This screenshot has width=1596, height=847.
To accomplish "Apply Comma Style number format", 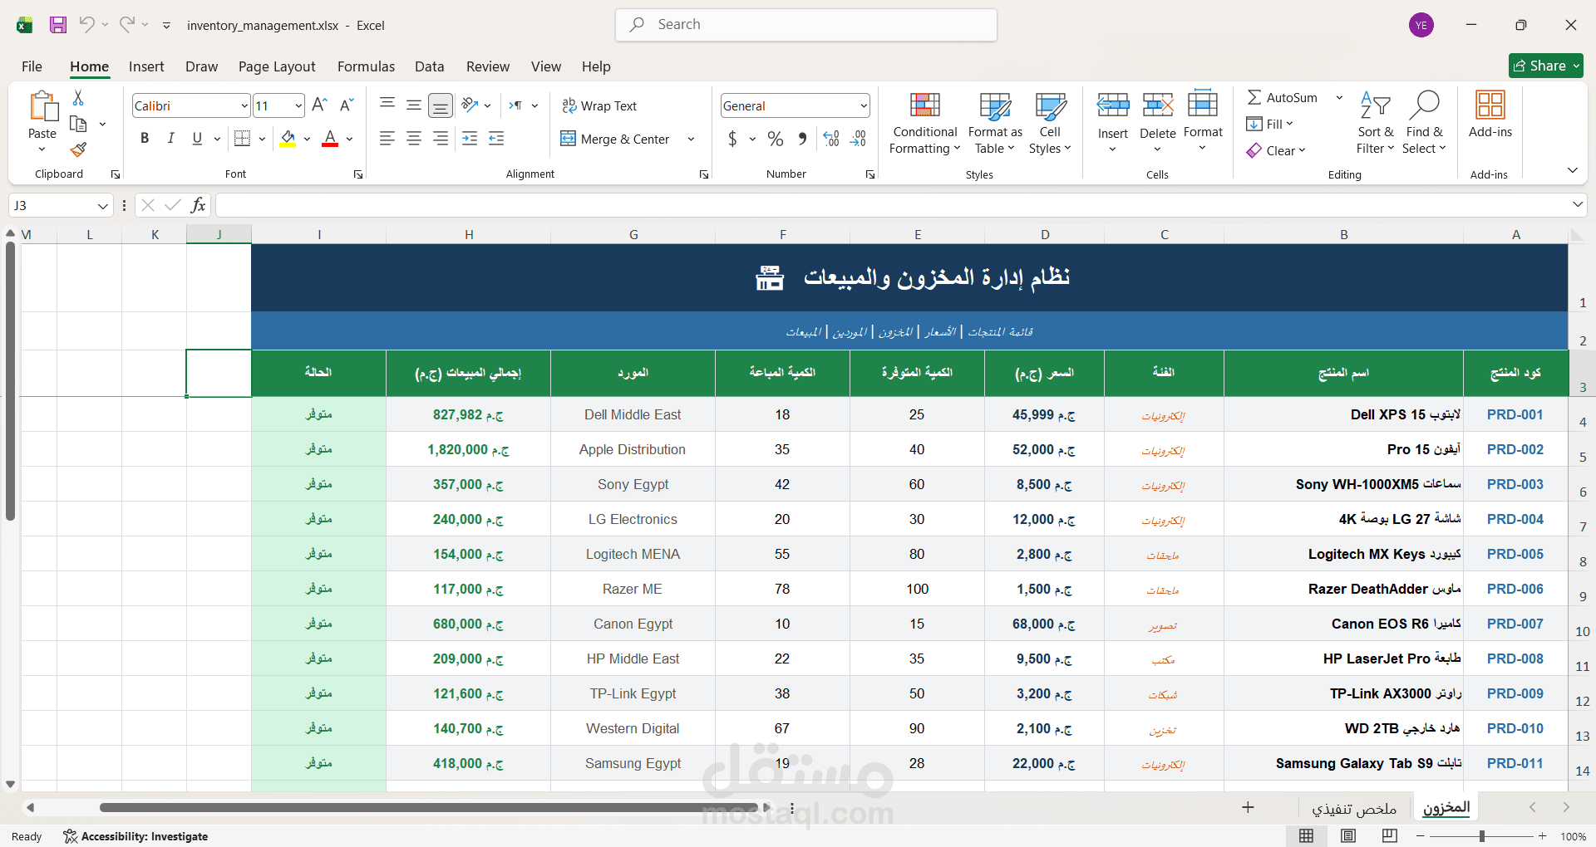I will [802, 139].
